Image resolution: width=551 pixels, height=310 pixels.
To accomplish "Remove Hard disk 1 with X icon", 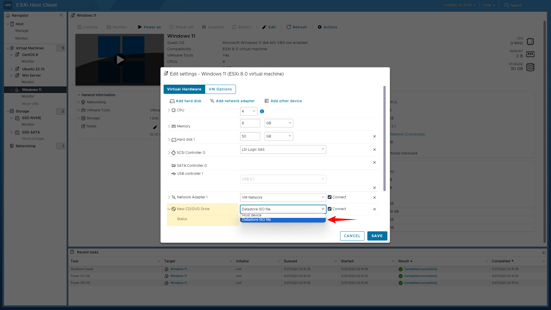I will point(374,136).
